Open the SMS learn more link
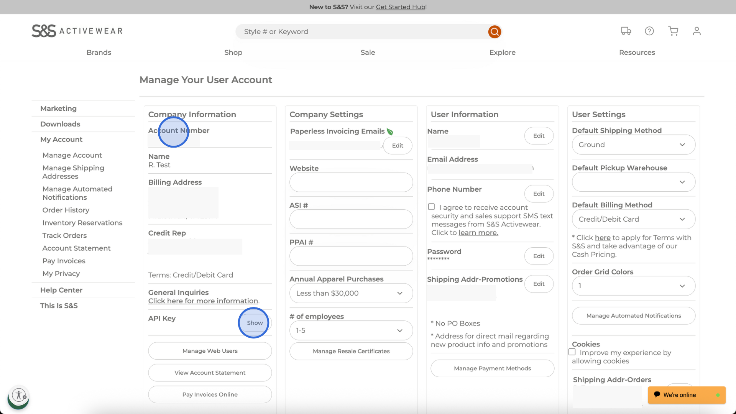This screenshot has width=736, height=414. (x=478, y=233)
